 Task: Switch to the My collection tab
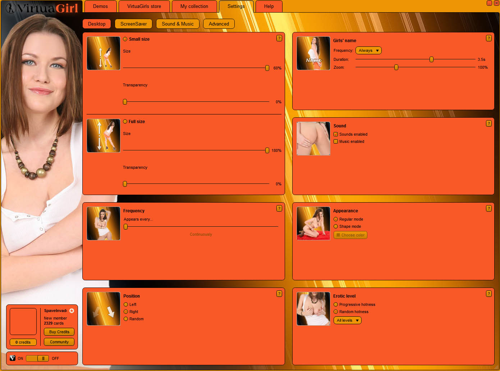pos(194,6)
